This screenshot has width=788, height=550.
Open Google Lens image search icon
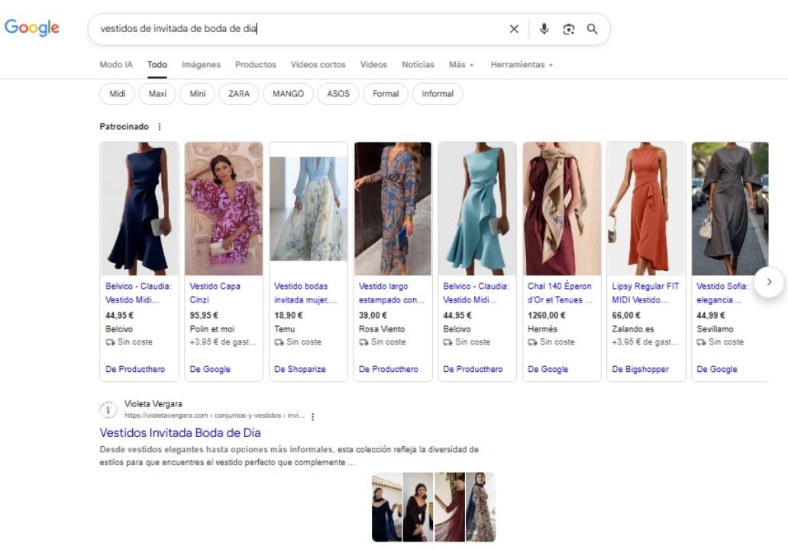point(568,29)
